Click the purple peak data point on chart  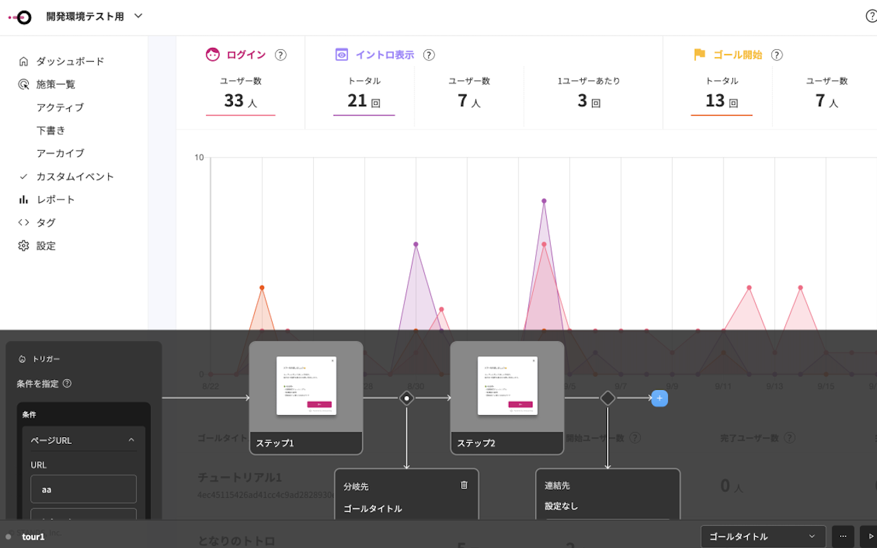544,201
